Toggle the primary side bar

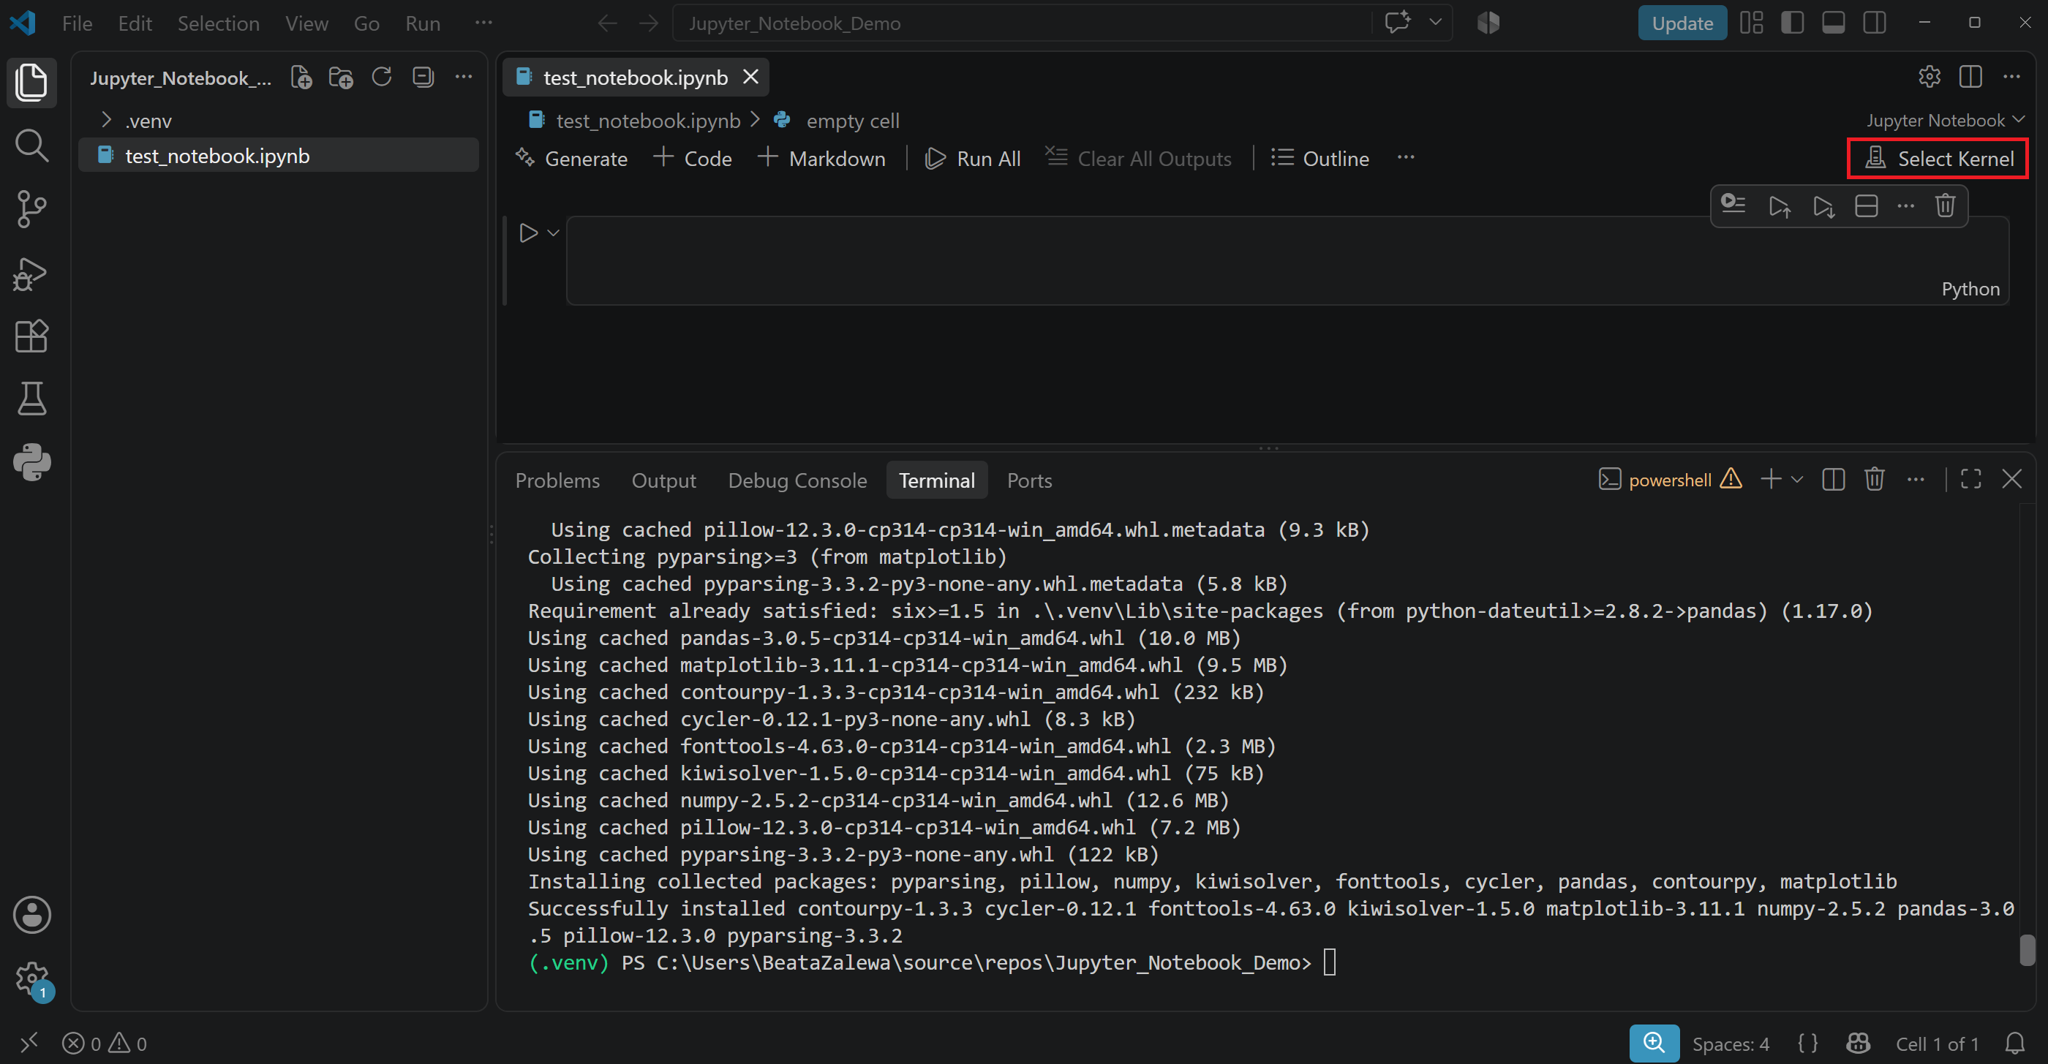pos(1792,23)
